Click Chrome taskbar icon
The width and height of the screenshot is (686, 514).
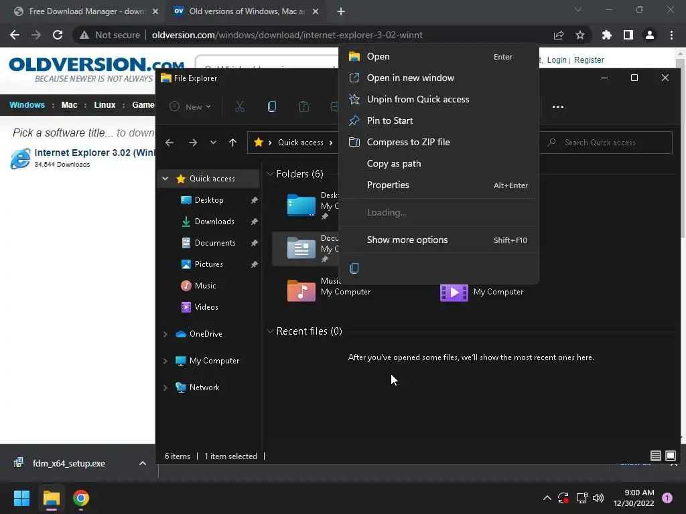coord(81,498)
